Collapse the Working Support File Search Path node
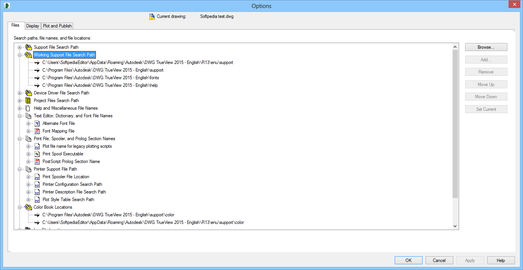The image size is (523, 270). point(20,55)
